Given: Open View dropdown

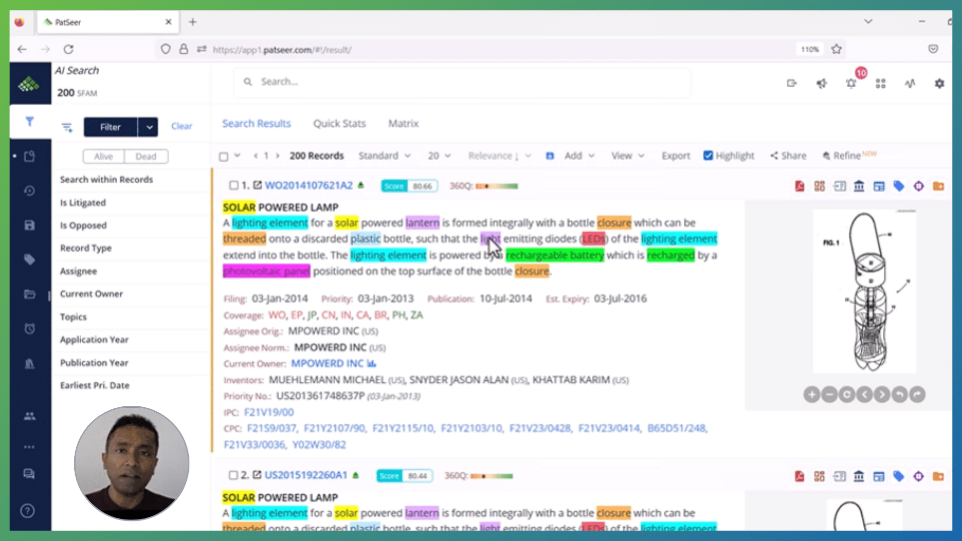Looking at the screenshot, I should (627, 156).
